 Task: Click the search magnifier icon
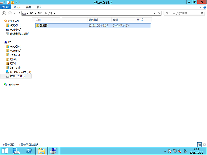201,13
